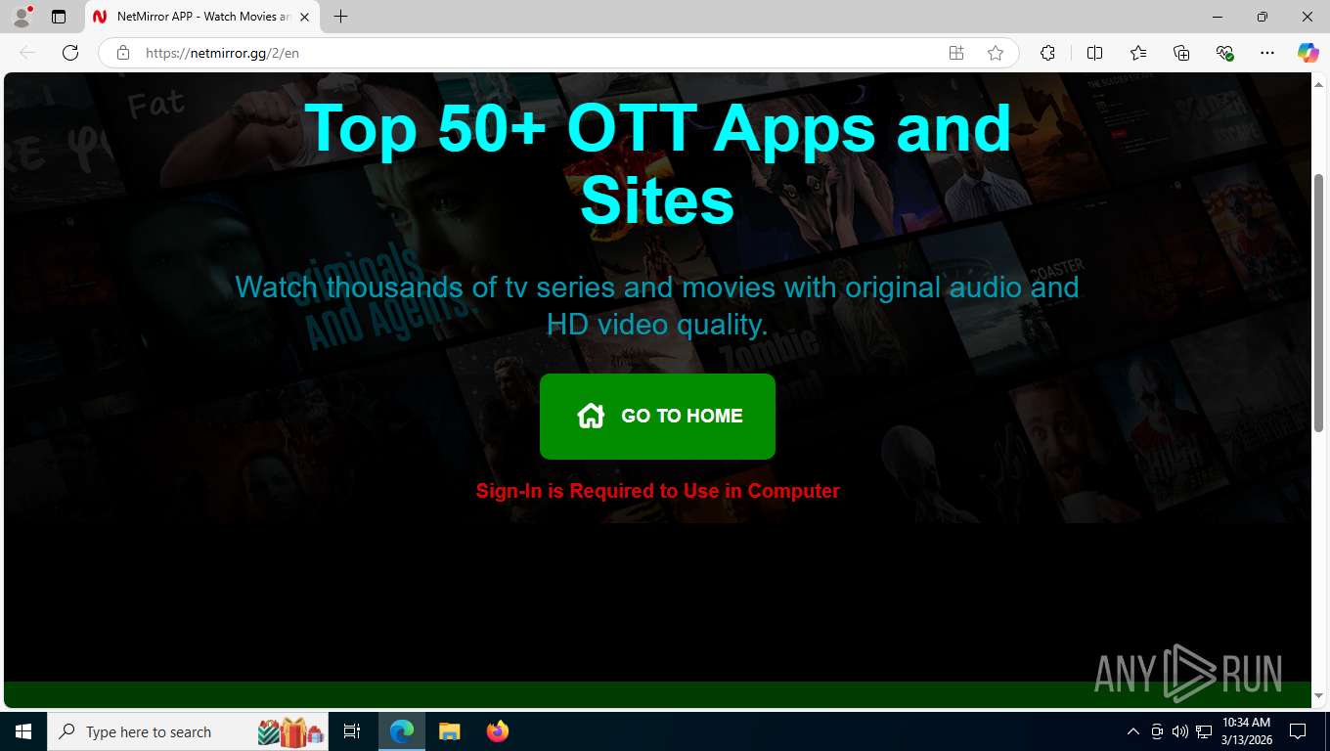The height and width of the screenshot is (751, 1330).
Task: Minimize the Edge browser window
Action: [1218, 17]
